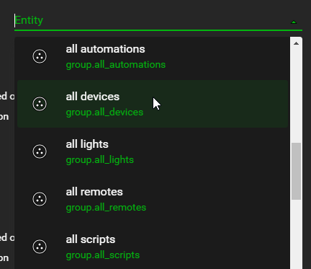Collapse the Entity dropdown with the arrow
311x269 pixels.
pyautogui.click(x=294, y=22)
